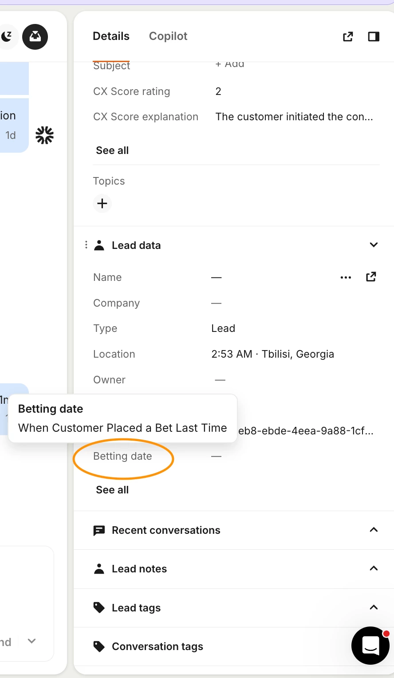Click the plus button under Topics
Screen dimensions: 394x678
pos(102,204)
